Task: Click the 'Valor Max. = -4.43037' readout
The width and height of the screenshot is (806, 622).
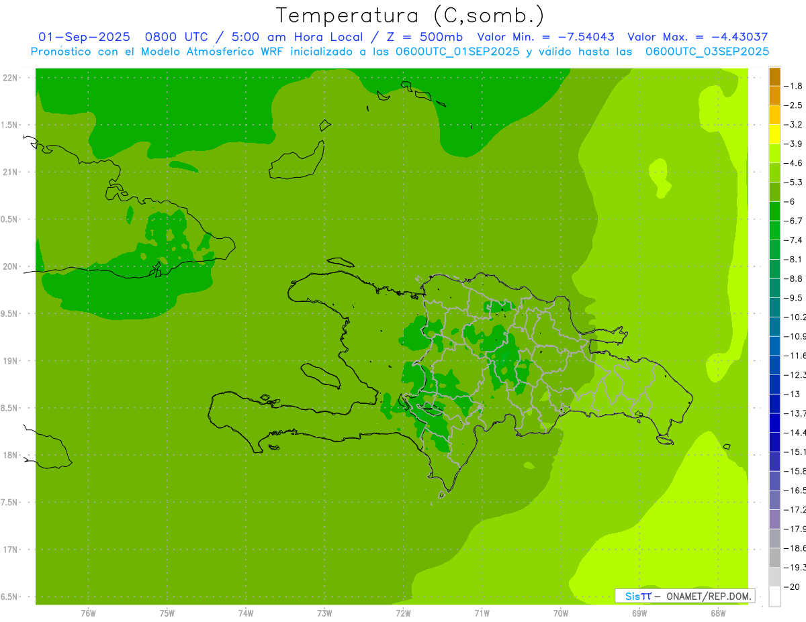Action: click(x=697, y=38)
